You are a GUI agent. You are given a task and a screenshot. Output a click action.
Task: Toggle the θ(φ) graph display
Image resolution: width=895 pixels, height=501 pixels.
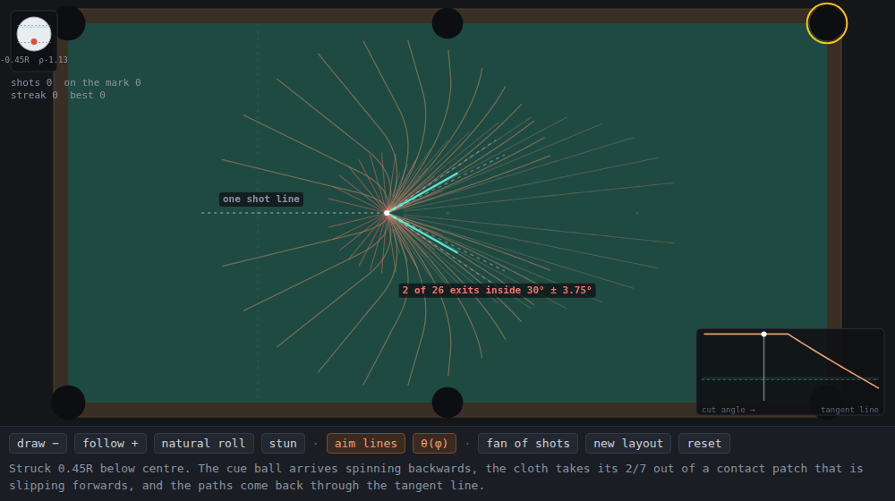pos(434,444)
